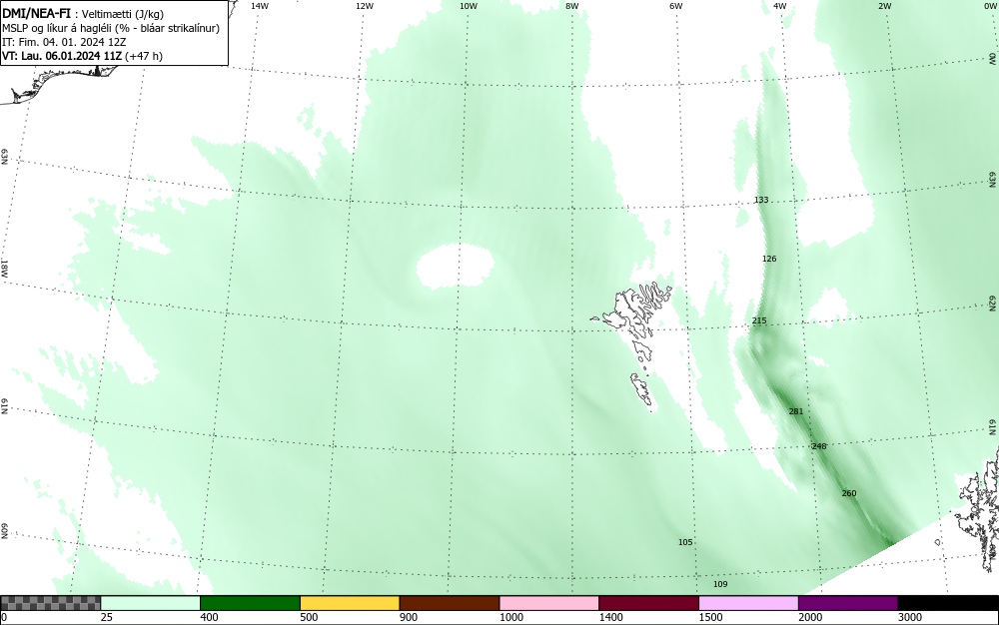This screenshot has height=625, width=999.
Task: Click the white oval hole in green field
Action: click(455, 266)
